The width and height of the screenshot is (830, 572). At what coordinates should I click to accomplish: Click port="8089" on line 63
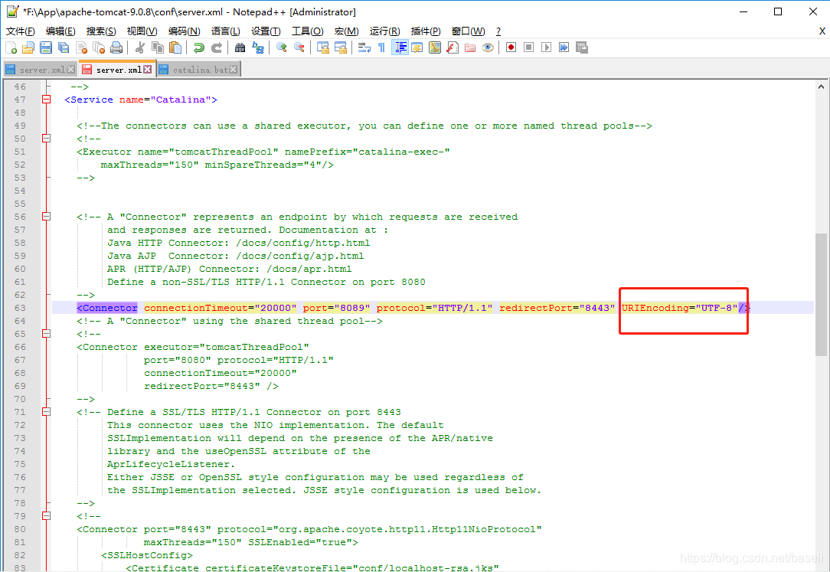(336, 308)
